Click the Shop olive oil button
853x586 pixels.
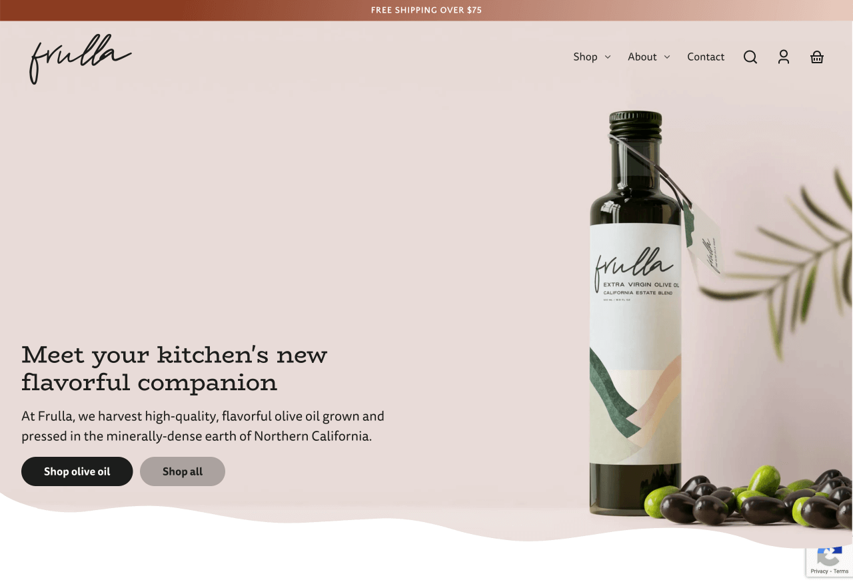(77, 471)
